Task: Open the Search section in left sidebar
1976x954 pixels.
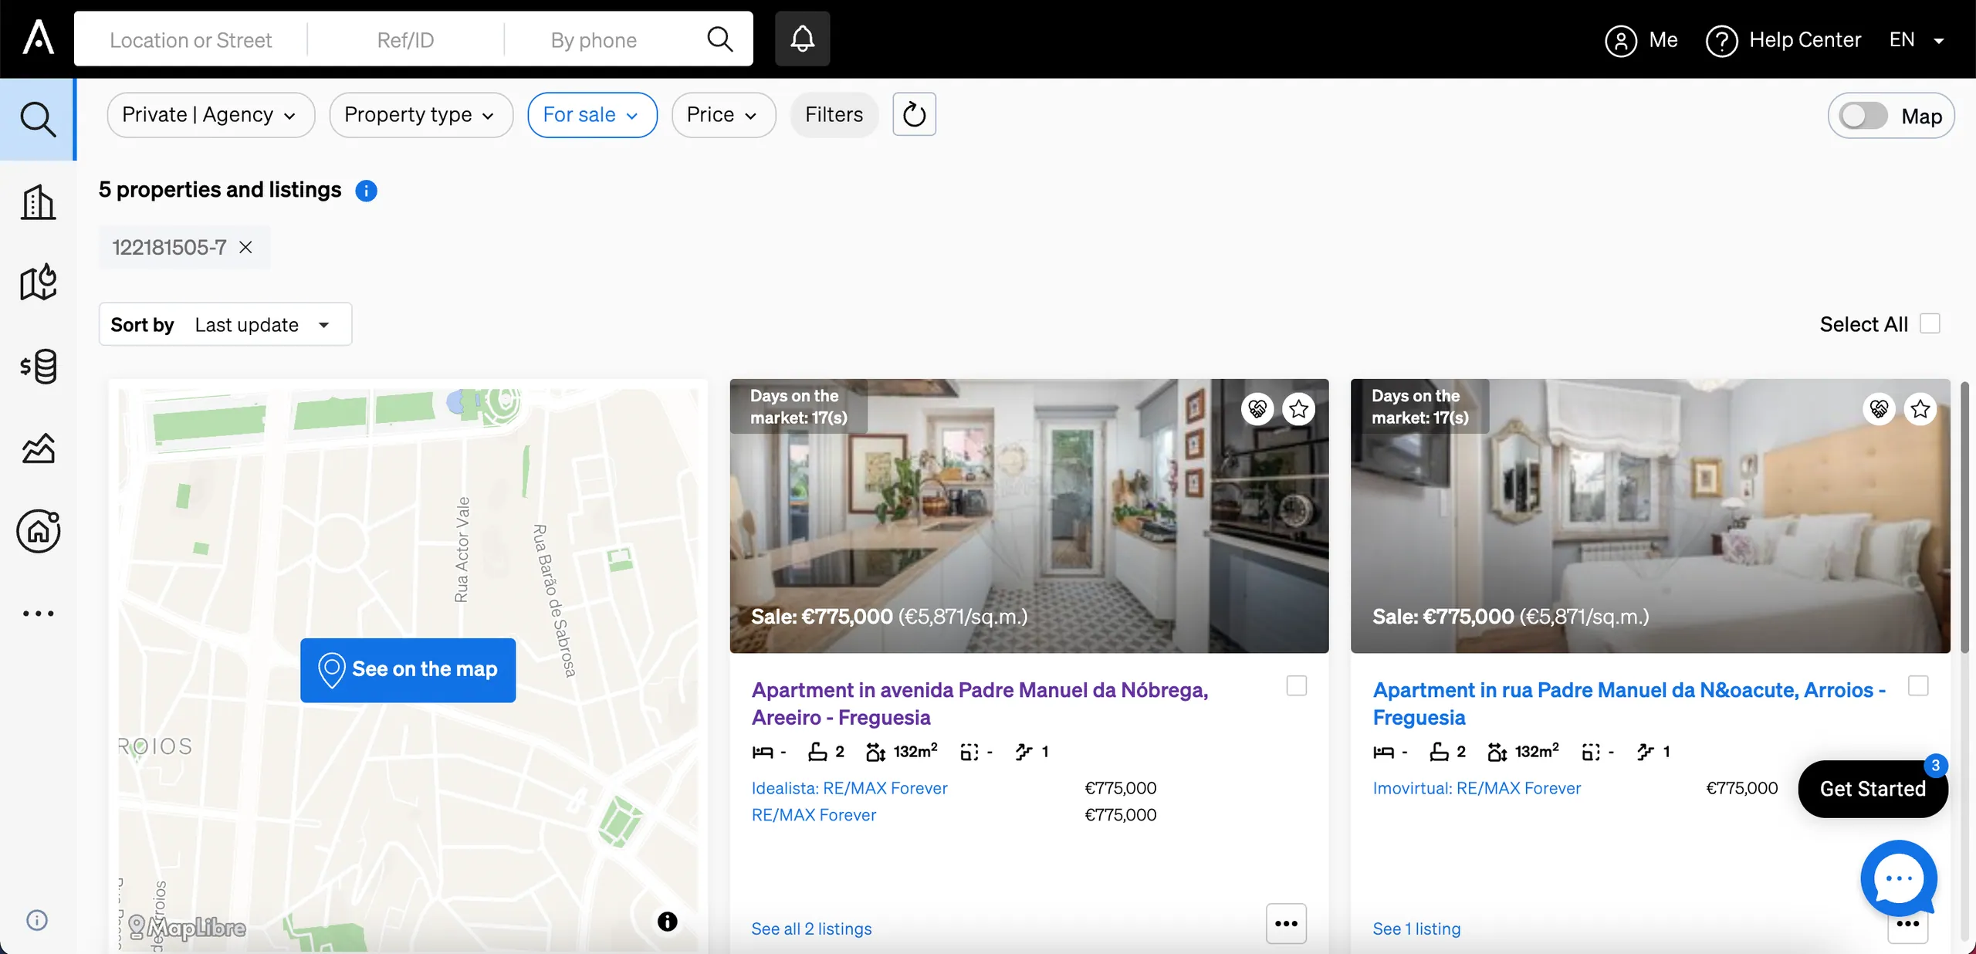Action: tap(38, 120)
